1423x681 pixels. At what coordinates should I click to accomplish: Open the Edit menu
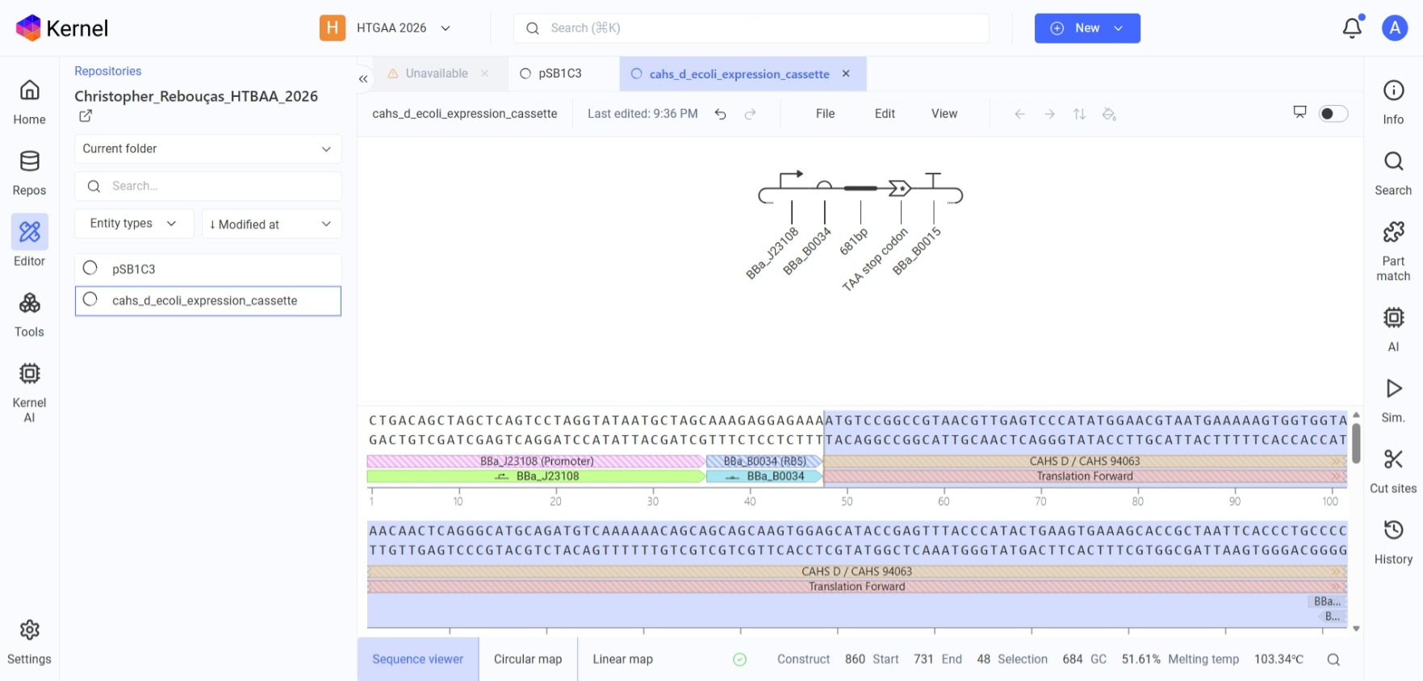pos(885,114)
